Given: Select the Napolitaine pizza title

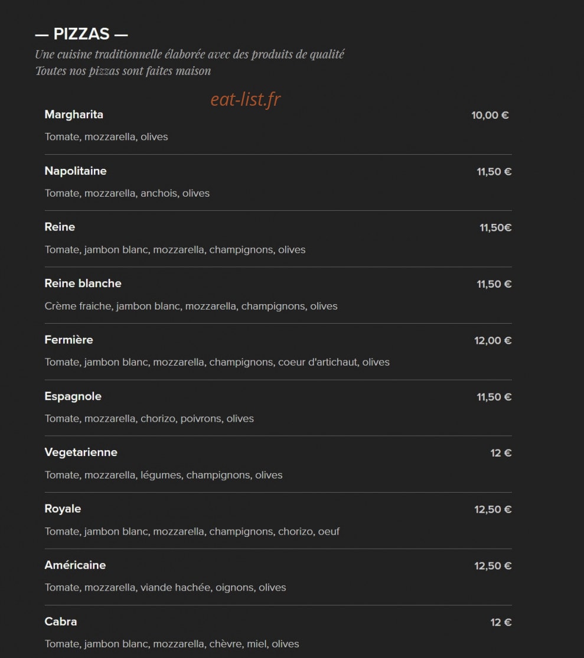Looking at the screenshot, I should [x=76, y=171].
